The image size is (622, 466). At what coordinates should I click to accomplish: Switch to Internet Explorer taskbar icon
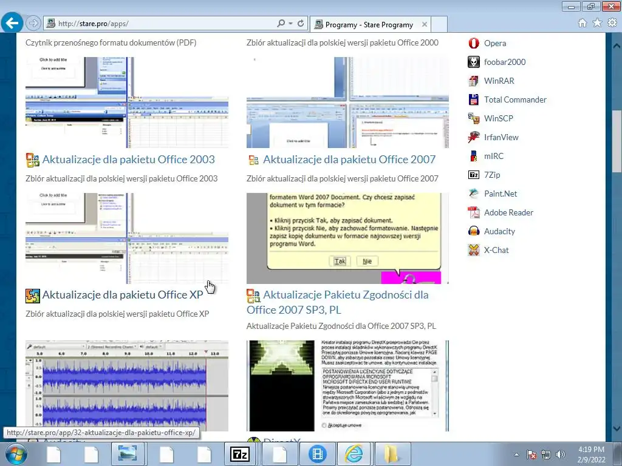coord(354,454)
